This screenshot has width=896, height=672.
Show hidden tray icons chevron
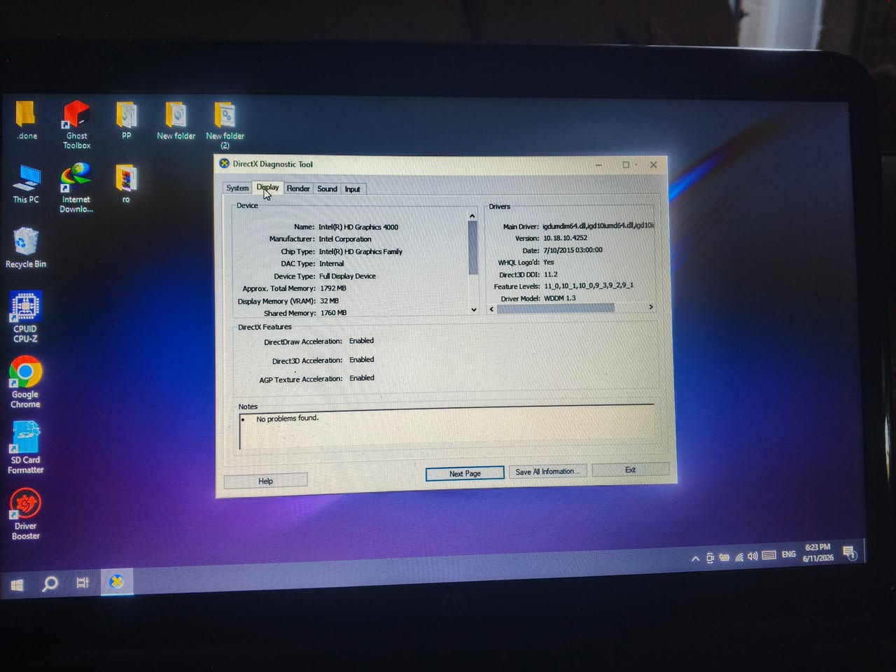695,558
